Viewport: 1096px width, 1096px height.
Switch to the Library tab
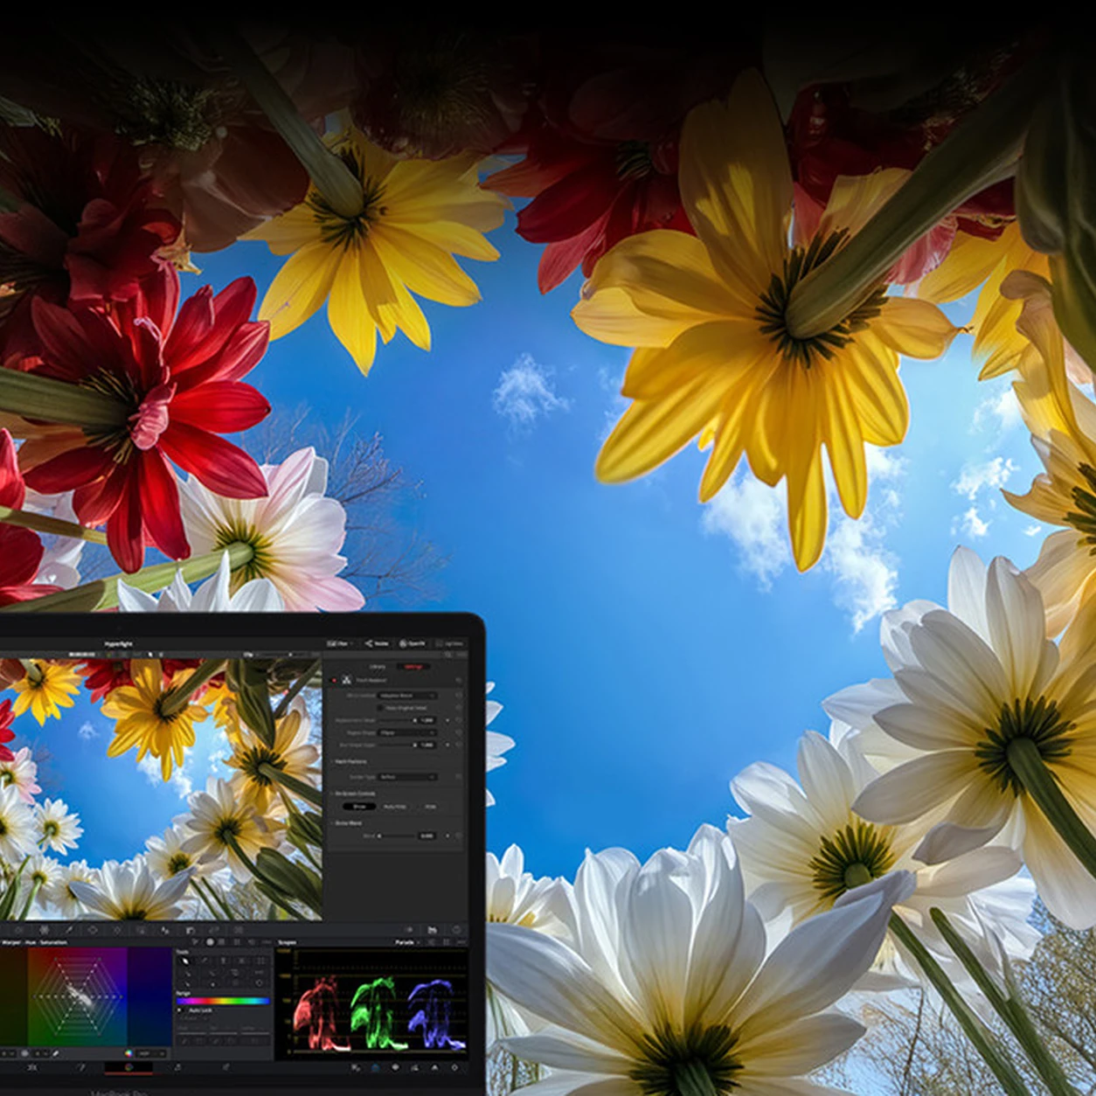pos(377,666)
